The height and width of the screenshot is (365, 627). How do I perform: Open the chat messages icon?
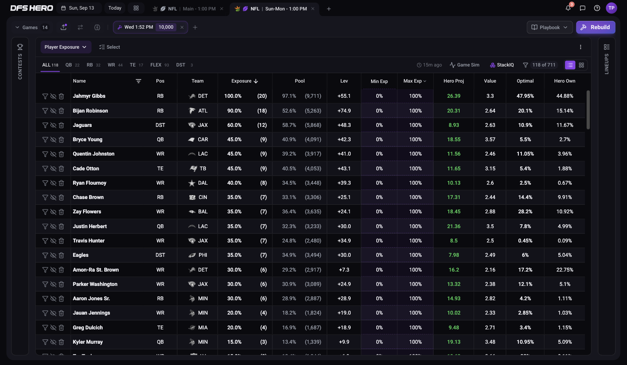[x=583, y=8]
